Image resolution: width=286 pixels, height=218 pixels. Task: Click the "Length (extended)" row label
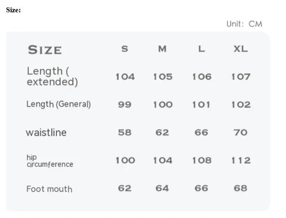(52, 77)
